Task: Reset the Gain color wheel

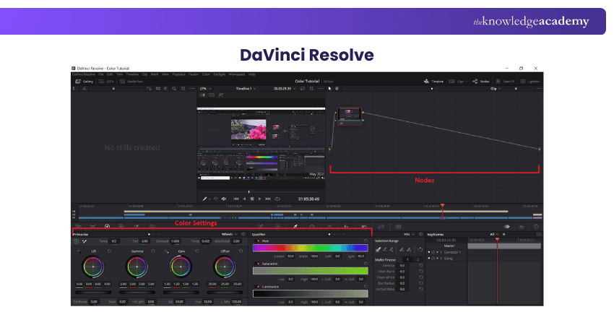Action: click(197, 251)
